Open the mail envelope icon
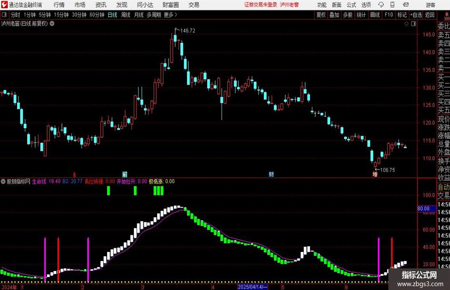Viewport: 450px width, 290px height. tap(406, 5)
